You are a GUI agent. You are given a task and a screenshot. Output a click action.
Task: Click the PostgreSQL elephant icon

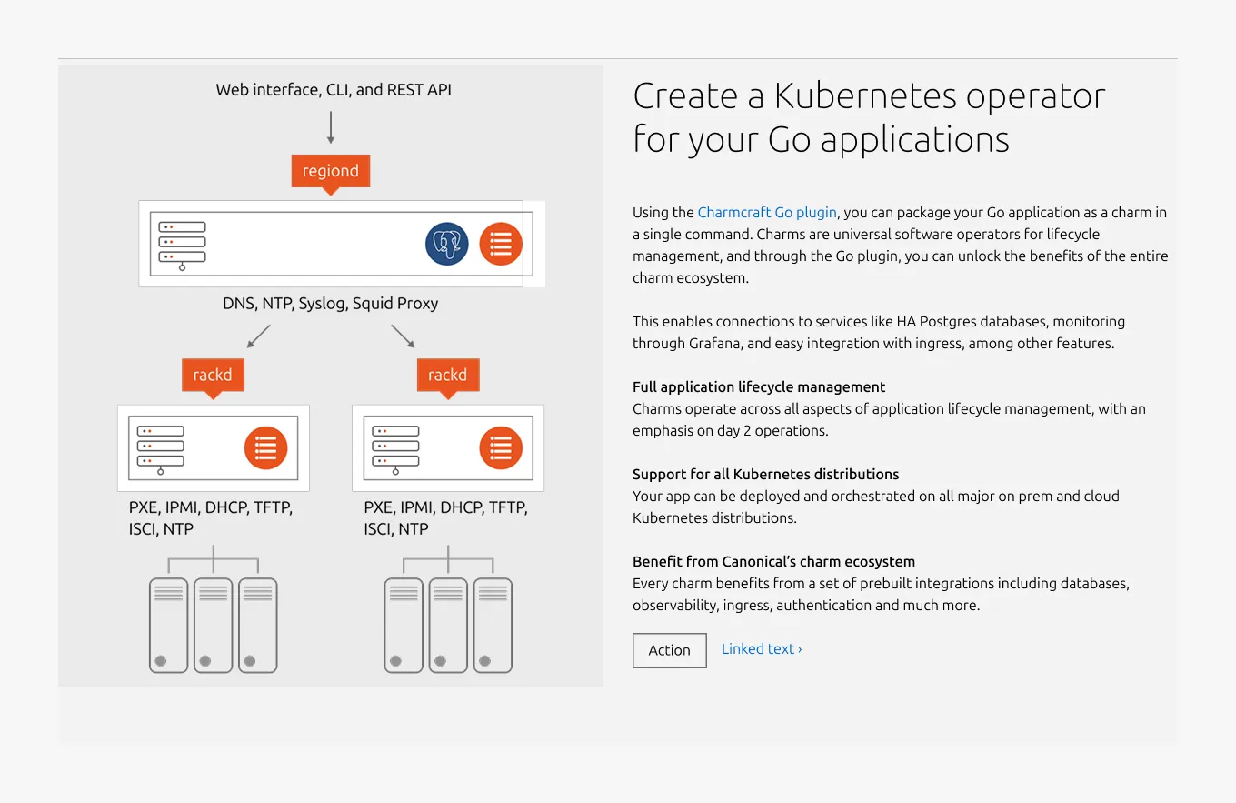click(447, 244)
